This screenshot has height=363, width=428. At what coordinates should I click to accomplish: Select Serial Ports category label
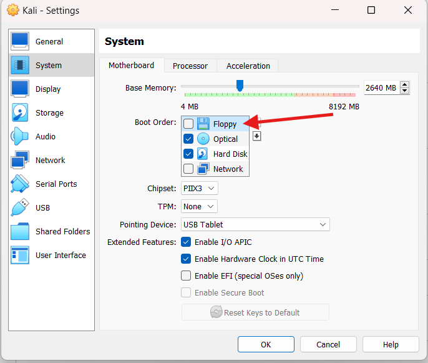click(x=56, y=184)
